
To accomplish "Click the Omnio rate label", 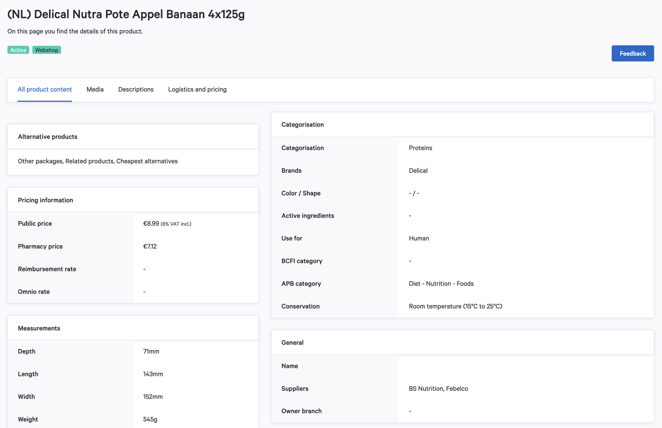I will point(34,292).
